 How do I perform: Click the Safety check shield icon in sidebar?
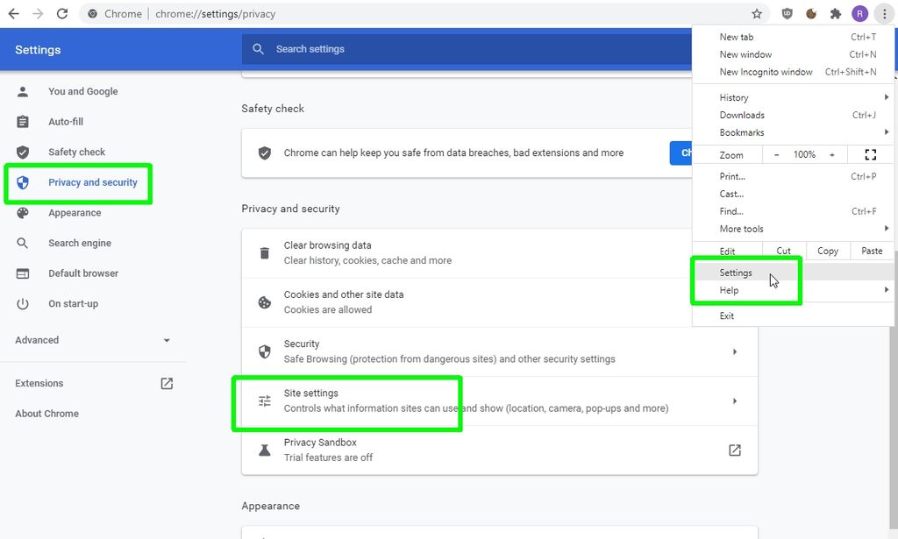21,152
